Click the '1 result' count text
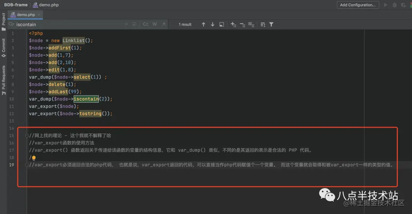Screen dimensions: 412x214 (x=185, y=24)
